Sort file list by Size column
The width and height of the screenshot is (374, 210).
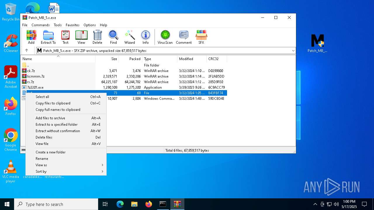click(x=107, y=59)
